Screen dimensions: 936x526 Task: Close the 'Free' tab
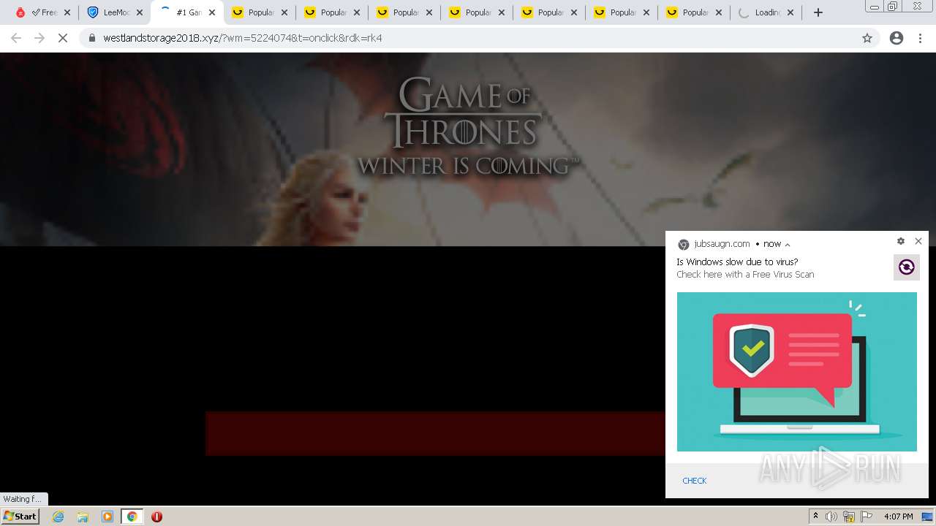click(x=67, y=12)
